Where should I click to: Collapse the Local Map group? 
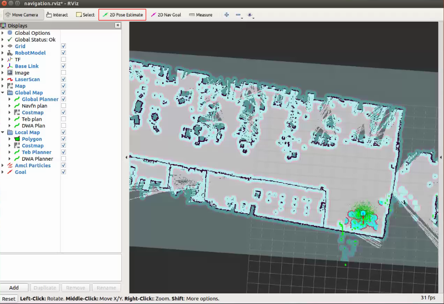tap(2, 132)
